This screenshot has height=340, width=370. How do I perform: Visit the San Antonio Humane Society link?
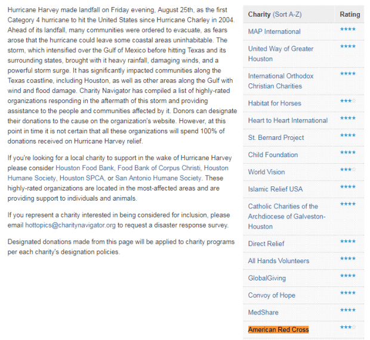(x=159, y=178)
